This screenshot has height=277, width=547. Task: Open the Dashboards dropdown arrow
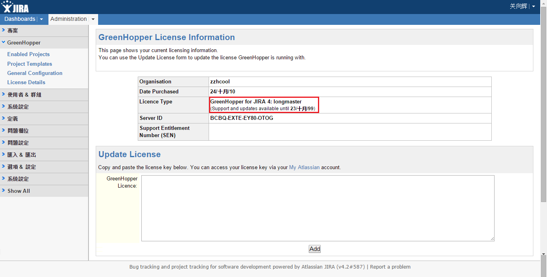(41, 19)
